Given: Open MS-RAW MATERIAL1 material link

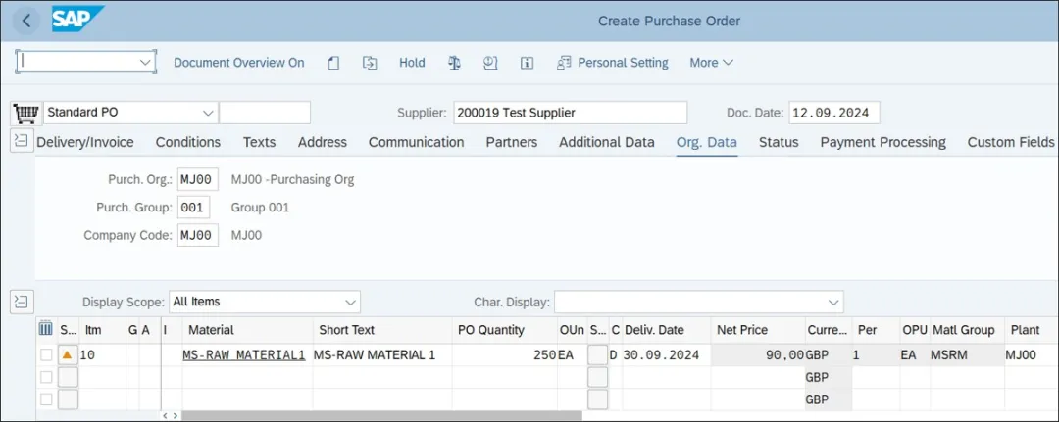Looking at the screenshot, I should pyautogui.click(x=244, y=354).
